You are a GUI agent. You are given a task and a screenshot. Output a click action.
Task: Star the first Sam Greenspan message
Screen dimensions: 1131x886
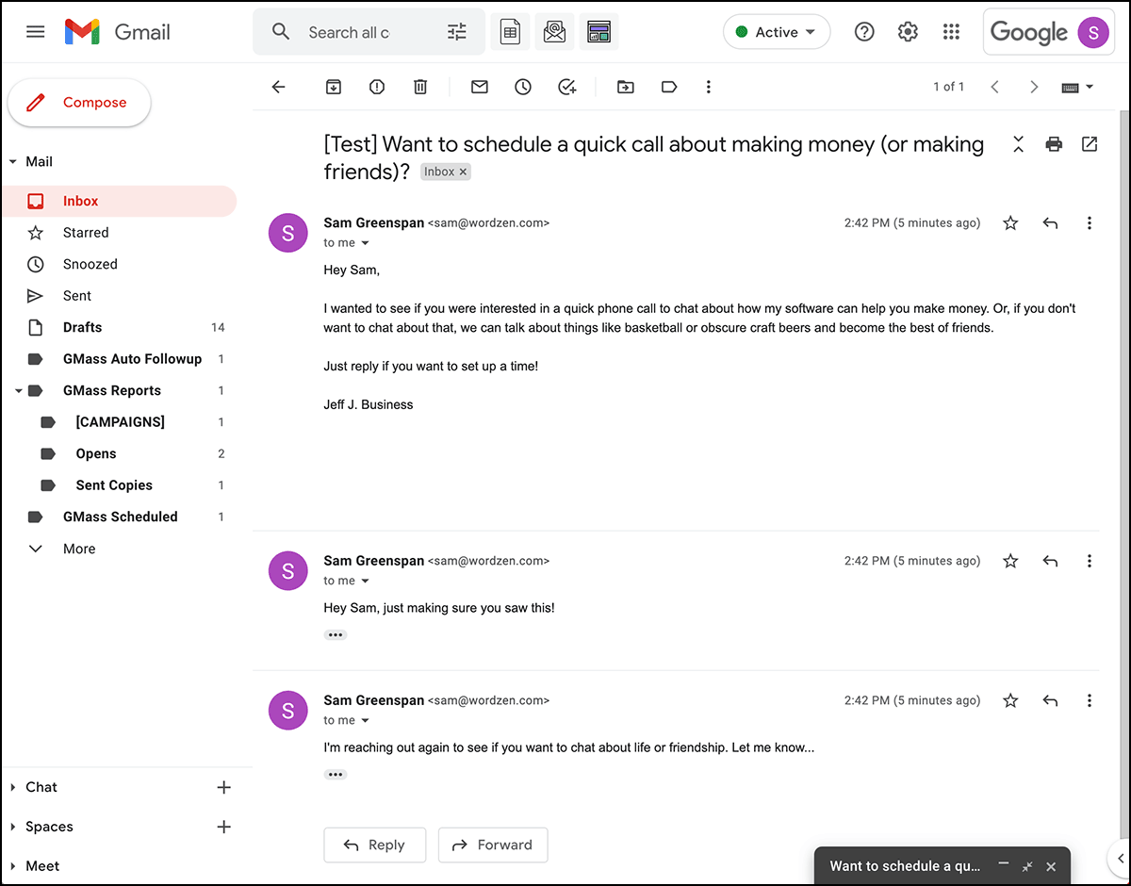tap(1010, 223)
